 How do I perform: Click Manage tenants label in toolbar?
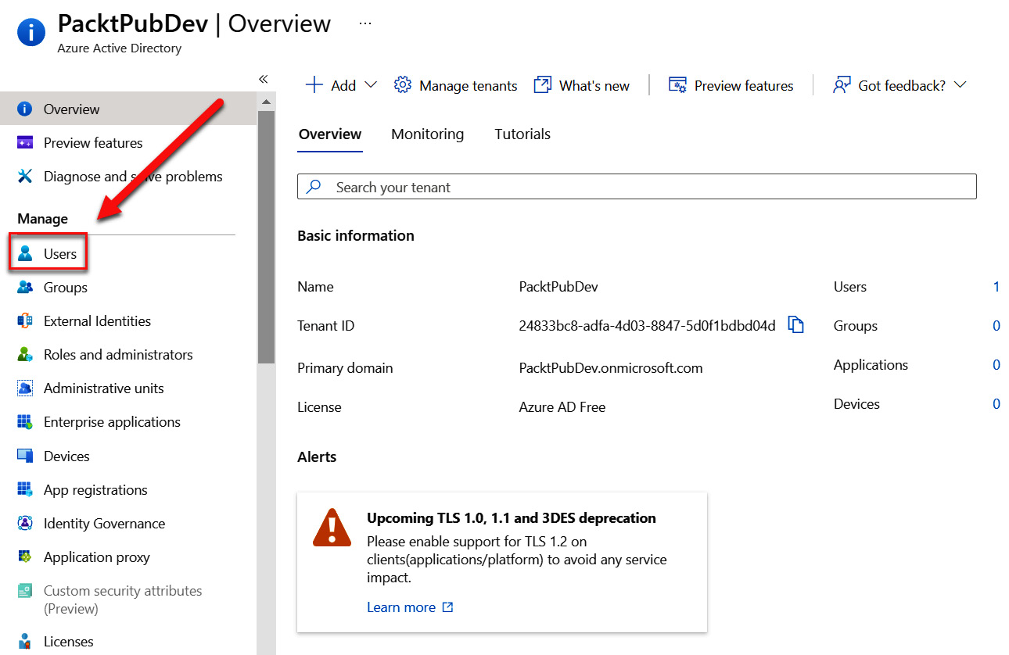[x=468, y=86]
